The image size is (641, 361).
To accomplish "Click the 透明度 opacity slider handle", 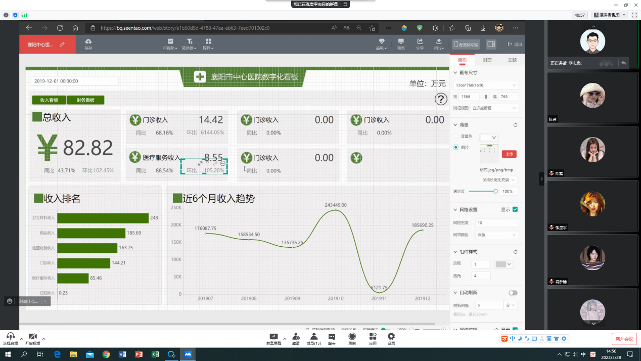I will 495,191.
